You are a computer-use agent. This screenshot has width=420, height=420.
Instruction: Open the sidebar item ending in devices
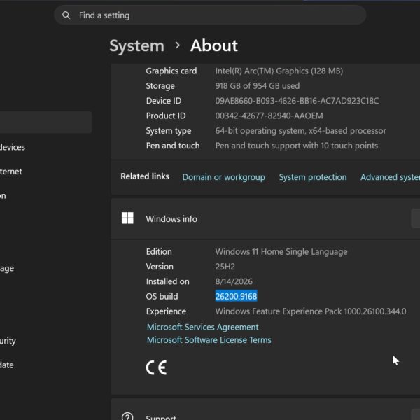pos(13,147)
